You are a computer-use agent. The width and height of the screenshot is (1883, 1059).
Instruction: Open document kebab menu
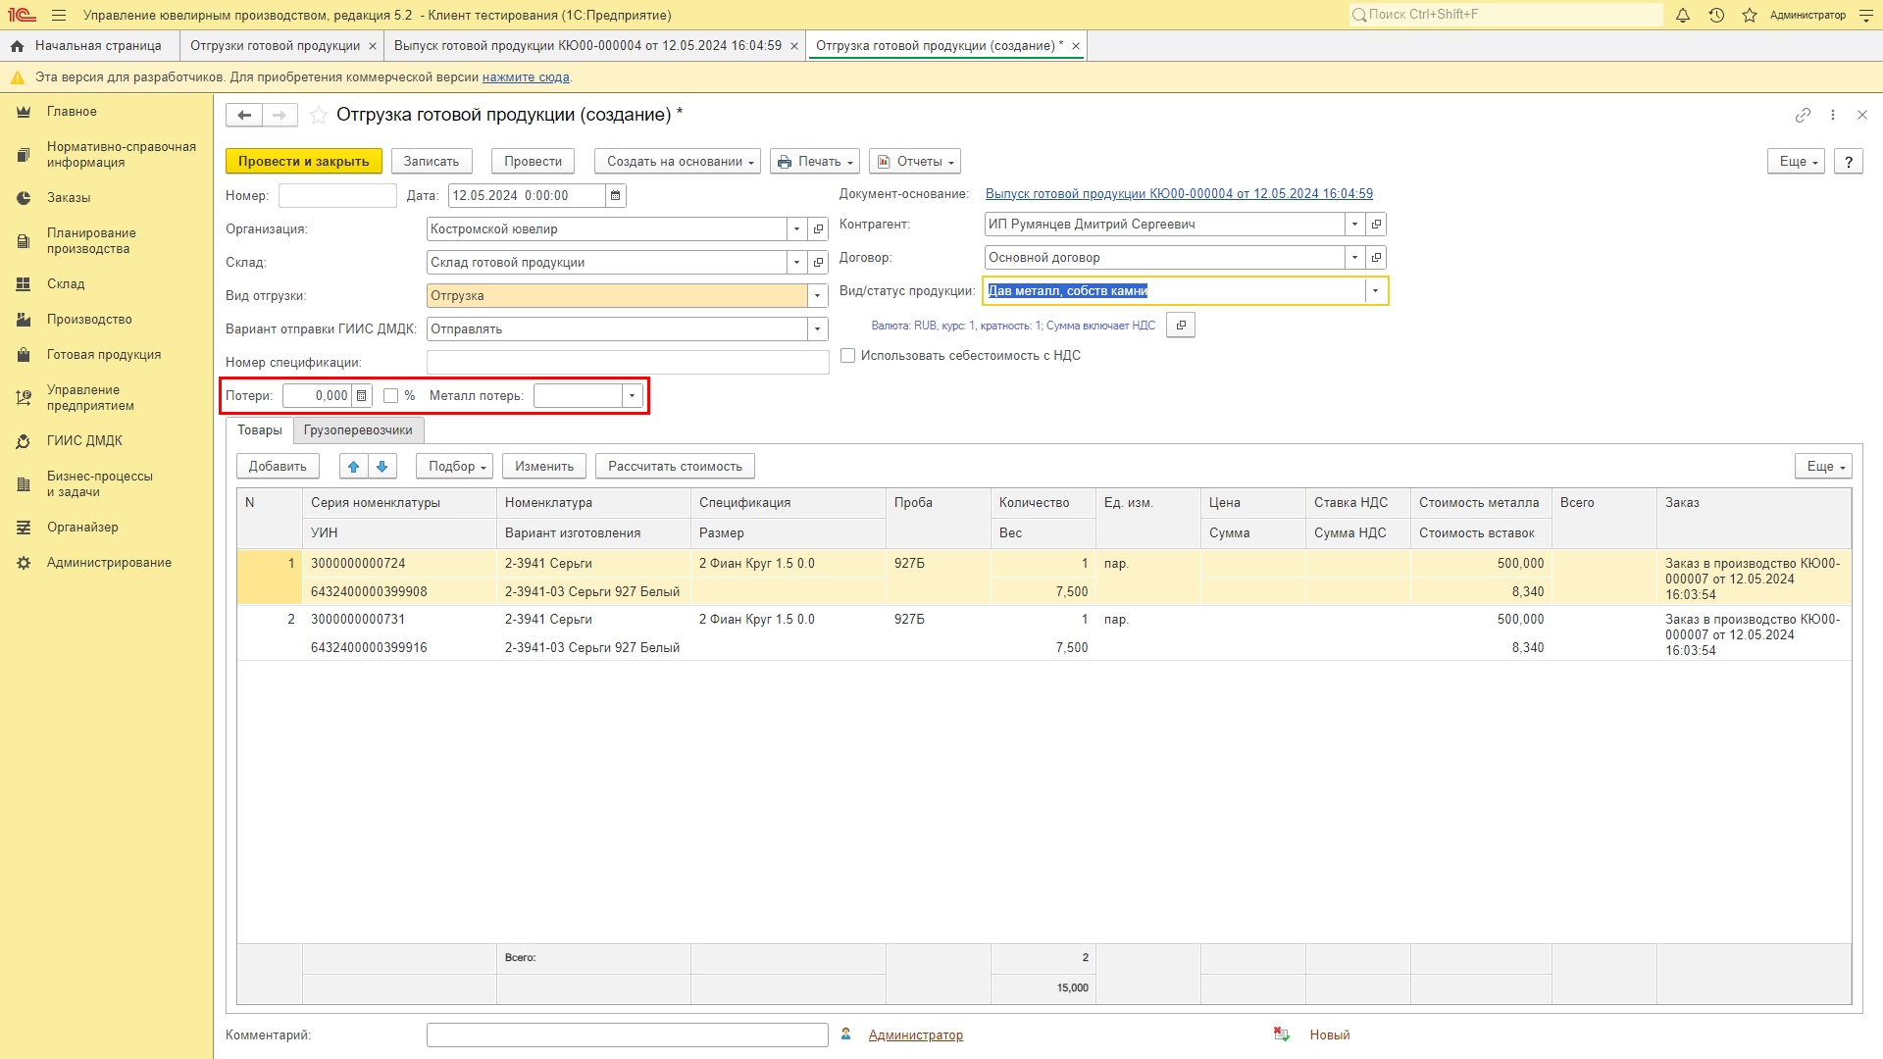[1833, 115]
